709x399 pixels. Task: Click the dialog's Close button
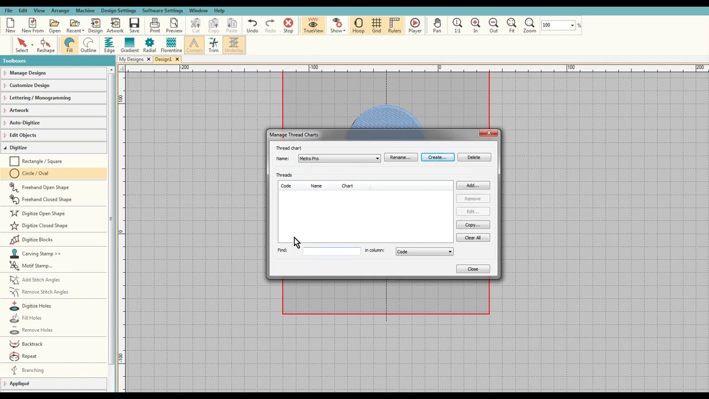coord(472,269)
